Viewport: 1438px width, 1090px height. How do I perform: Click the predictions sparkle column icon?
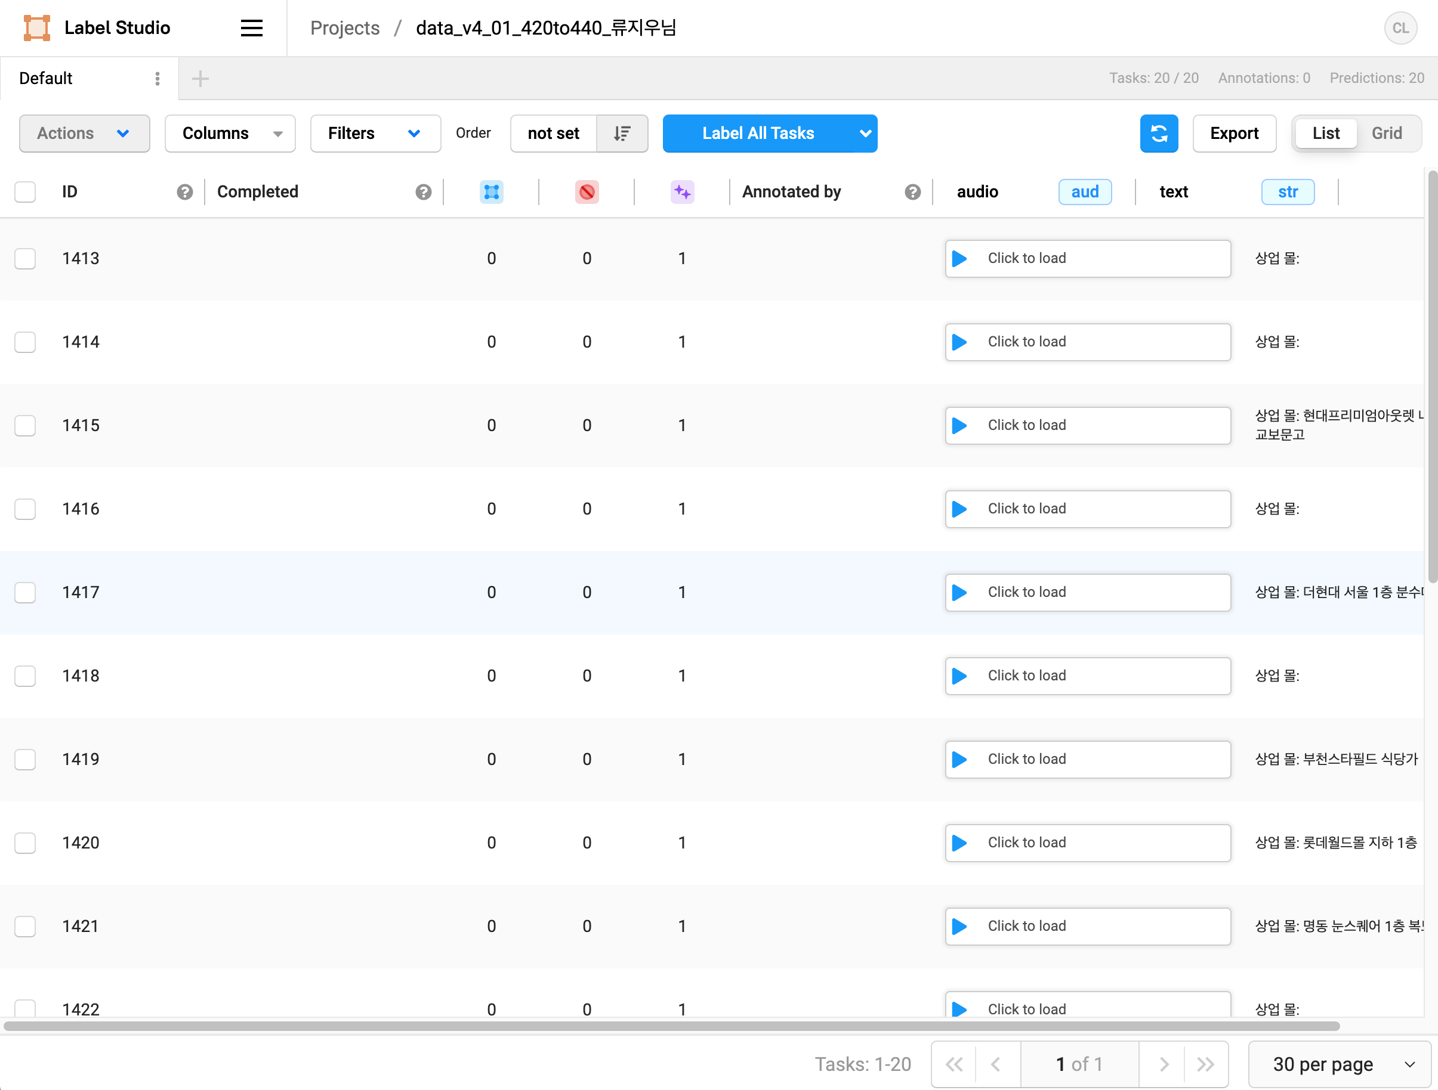(x=682, y=191)
